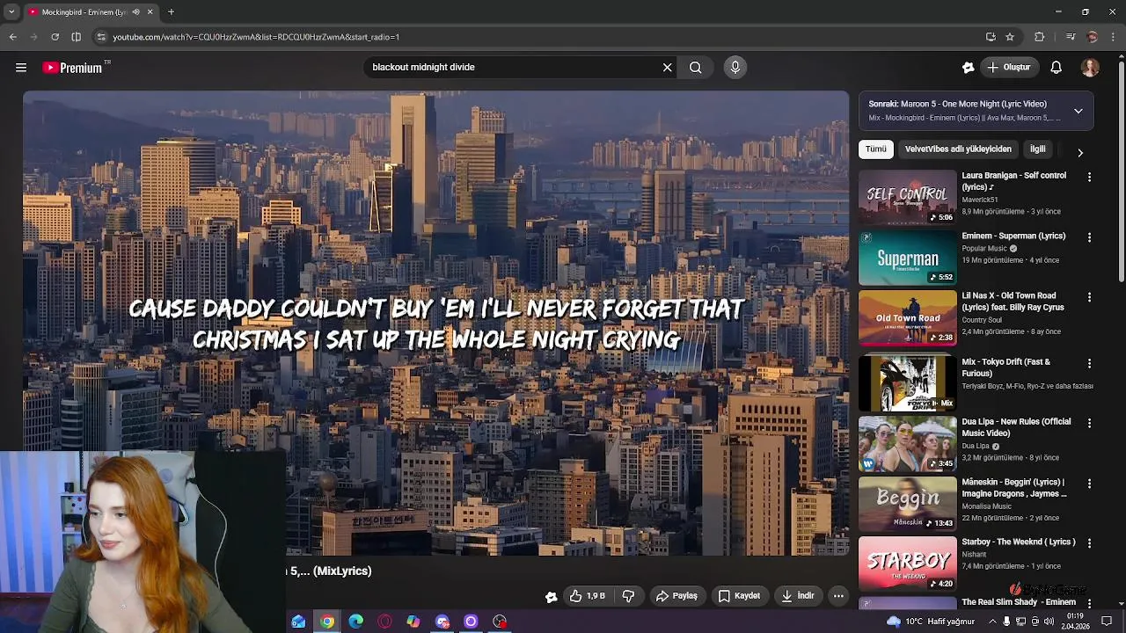Open Maverick51 channel link
The width and height of the screenshot is (1126, 633).
[980, 200]
